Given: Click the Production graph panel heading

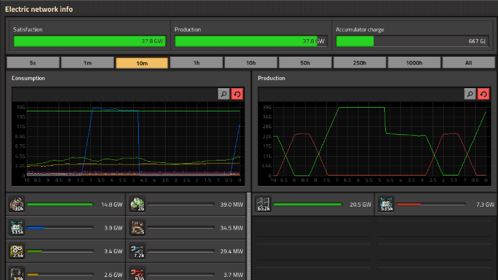Looking at the screenshot, I should (x=271, y=78).
